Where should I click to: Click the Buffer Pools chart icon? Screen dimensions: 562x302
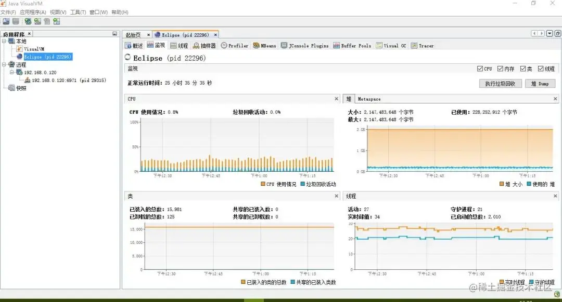(337, 45)
